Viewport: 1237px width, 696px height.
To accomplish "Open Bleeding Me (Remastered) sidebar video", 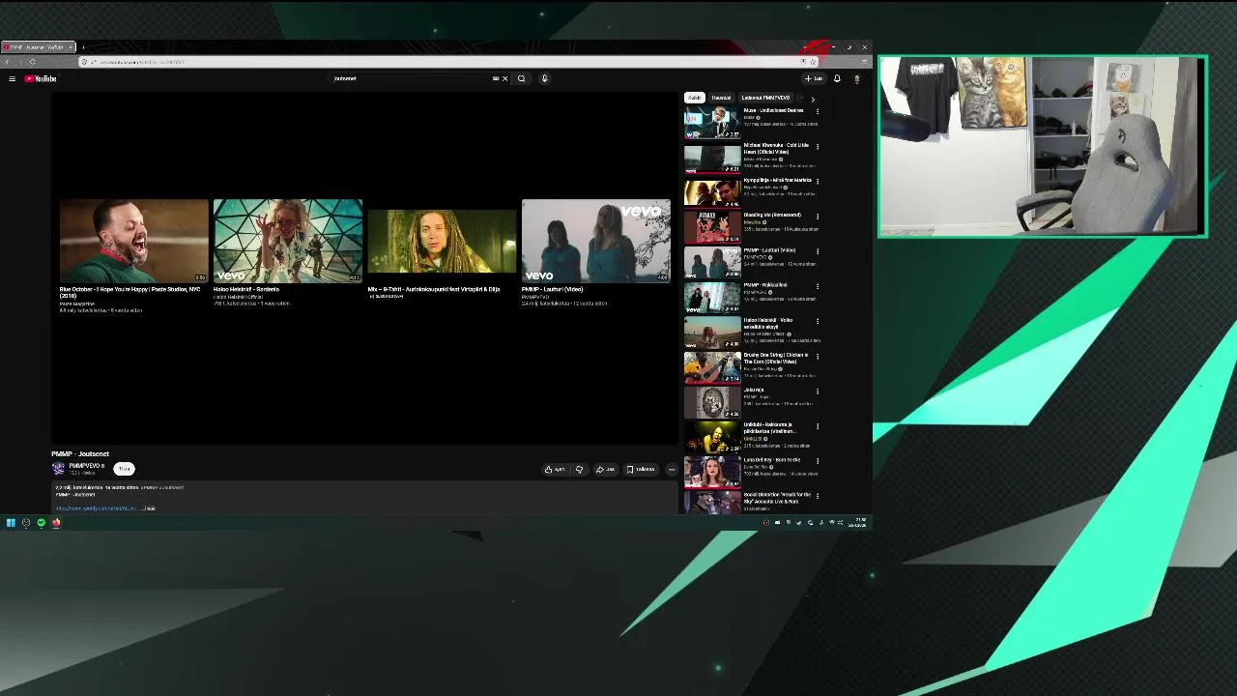I will (772, 215).
